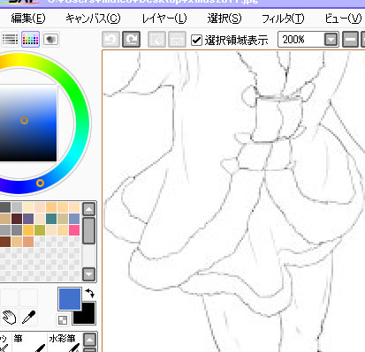
Task: Click the grayed deselect toolbar icon
Action: (x=156, y=40)
